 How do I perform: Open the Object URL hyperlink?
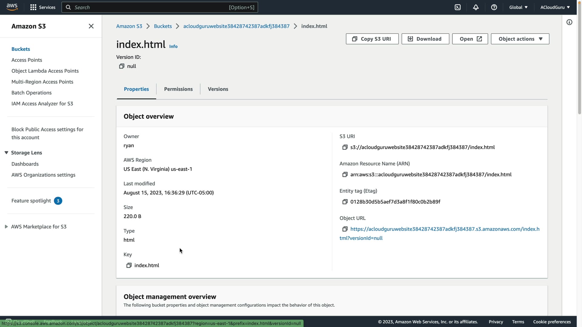(444, 229)
